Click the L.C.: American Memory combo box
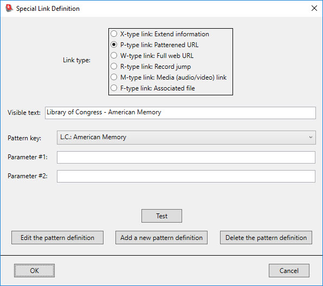The height and width of the screenshot is (286, 323). 186,138
